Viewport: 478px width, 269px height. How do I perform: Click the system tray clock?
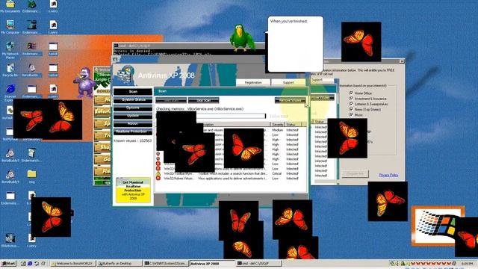[467, 263]
